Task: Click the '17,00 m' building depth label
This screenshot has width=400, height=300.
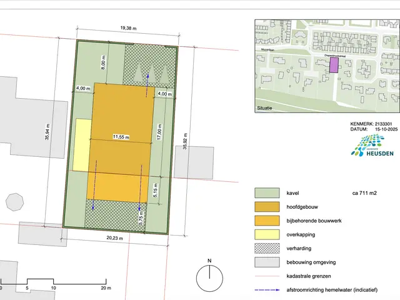Action: (159, 132)
